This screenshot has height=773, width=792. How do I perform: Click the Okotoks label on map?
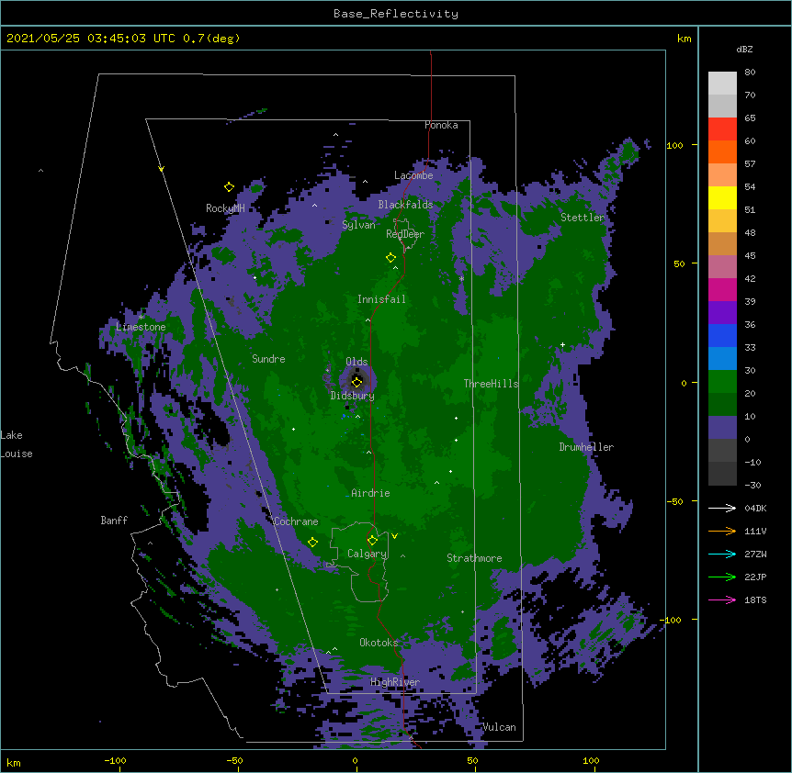(379, 643)
